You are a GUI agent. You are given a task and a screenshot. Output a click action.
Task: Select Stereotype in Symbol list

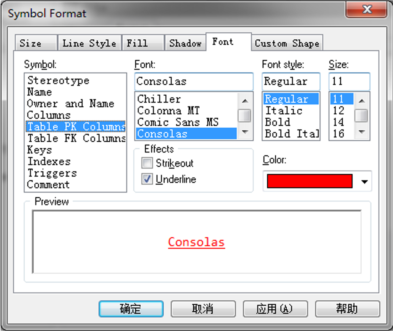point(75,80)
